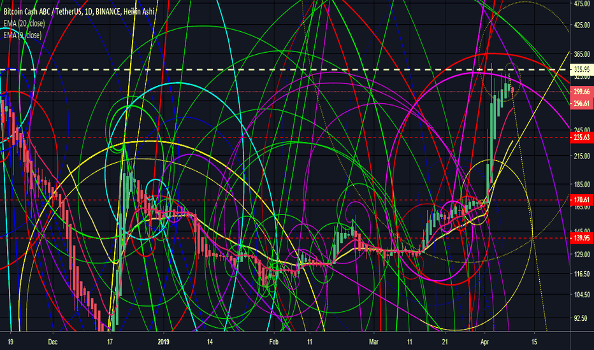Click the Feb label on time axis
The image size is (594, 350).
(273, 342)
